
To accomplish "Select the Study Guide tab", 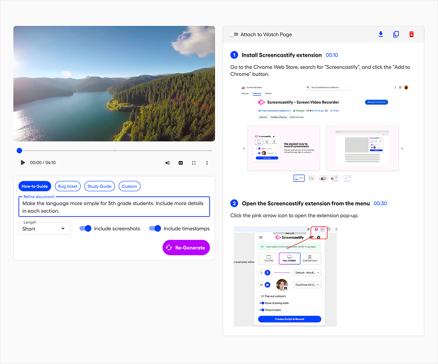I will point(99,186).
